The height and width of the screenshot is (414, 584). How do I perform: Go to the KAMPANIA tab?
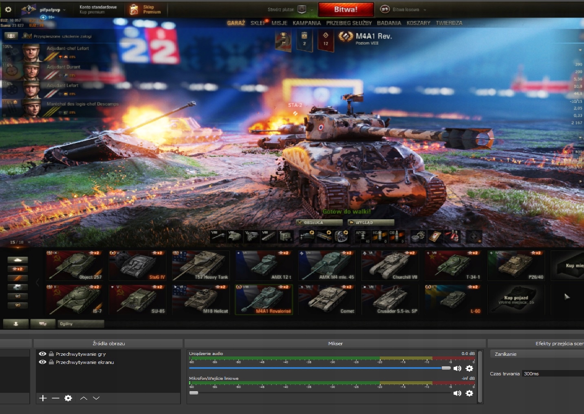coord(307,23)
